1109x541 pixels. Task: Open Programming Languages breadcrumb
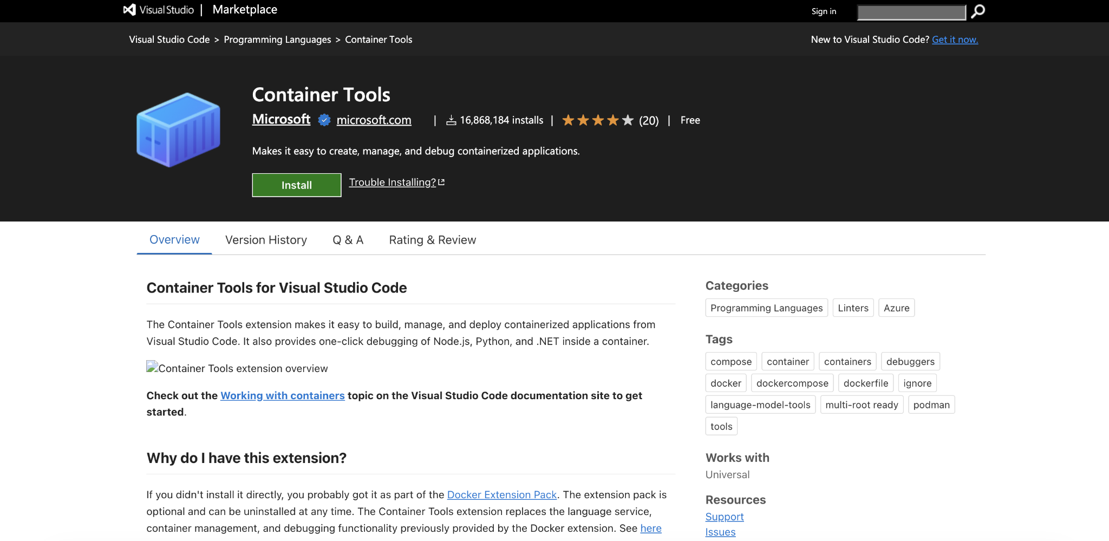pyautogui.click(x=277, y=40)
